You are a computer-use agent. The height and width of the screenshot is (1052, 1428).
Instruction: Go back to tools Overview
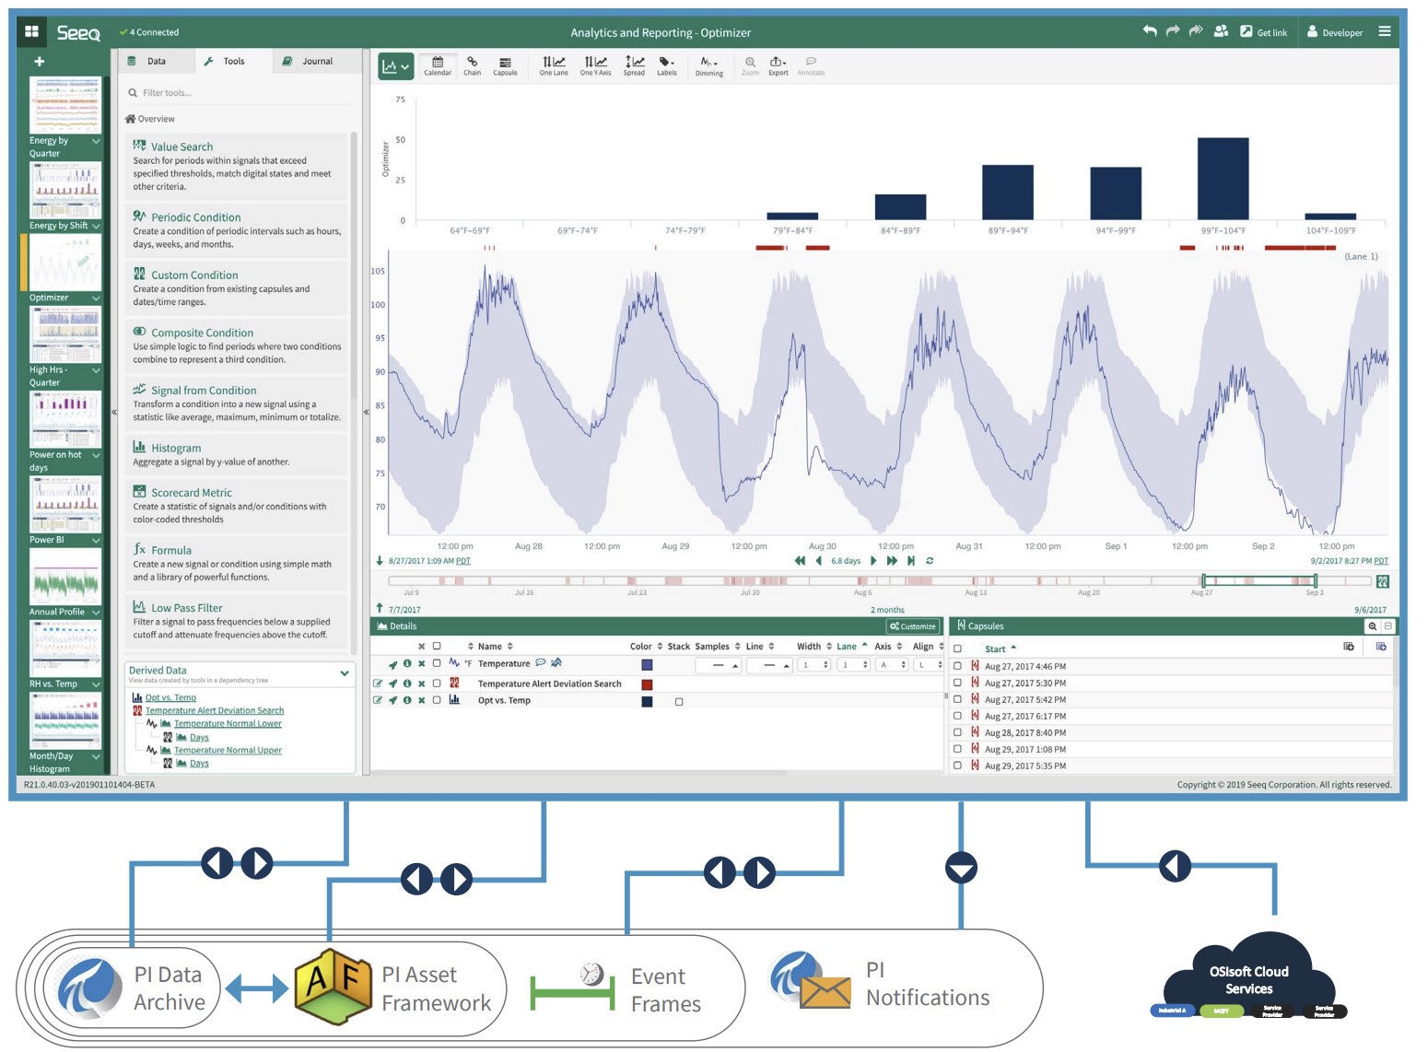coord(150,119)
